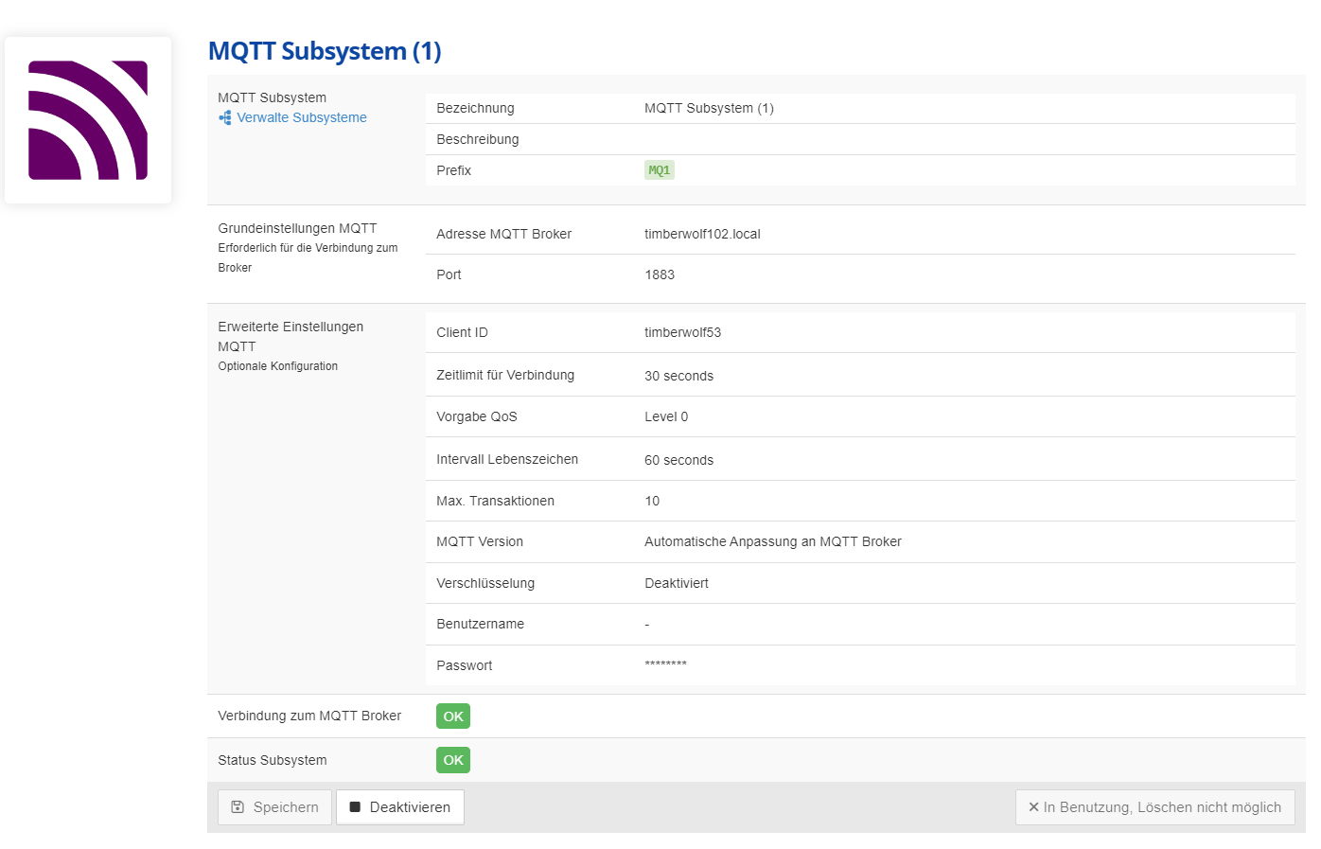Change Zeitlimit für Verbindung 30 seconds
Image resolution: width=1321 pixels, height=849 pixels.
[x=678, y=376]
